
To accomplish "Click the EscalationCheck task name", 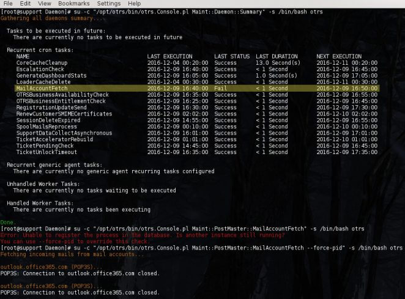I will click(x=40, y=69).
